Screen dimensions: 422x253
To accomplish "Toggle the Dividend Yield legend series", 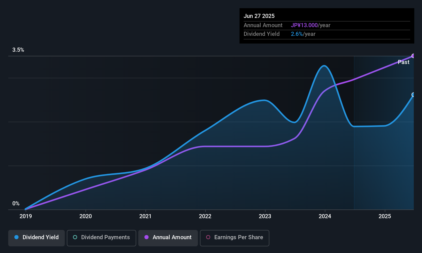I will click(36, 238).
